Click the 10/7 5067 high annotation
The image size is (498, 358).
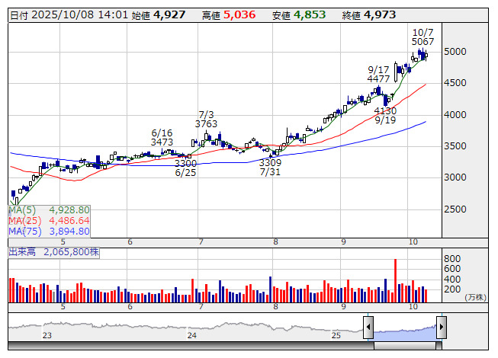coord(422,37)
